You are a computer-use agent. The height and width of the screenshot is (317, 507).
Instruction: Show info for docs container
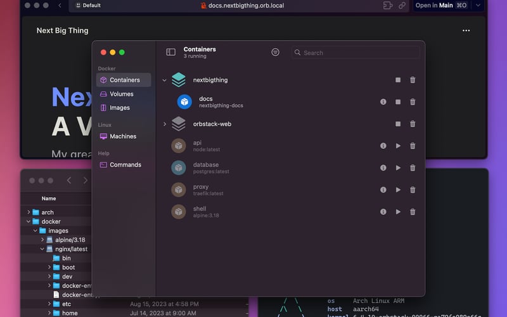[383, 102]
